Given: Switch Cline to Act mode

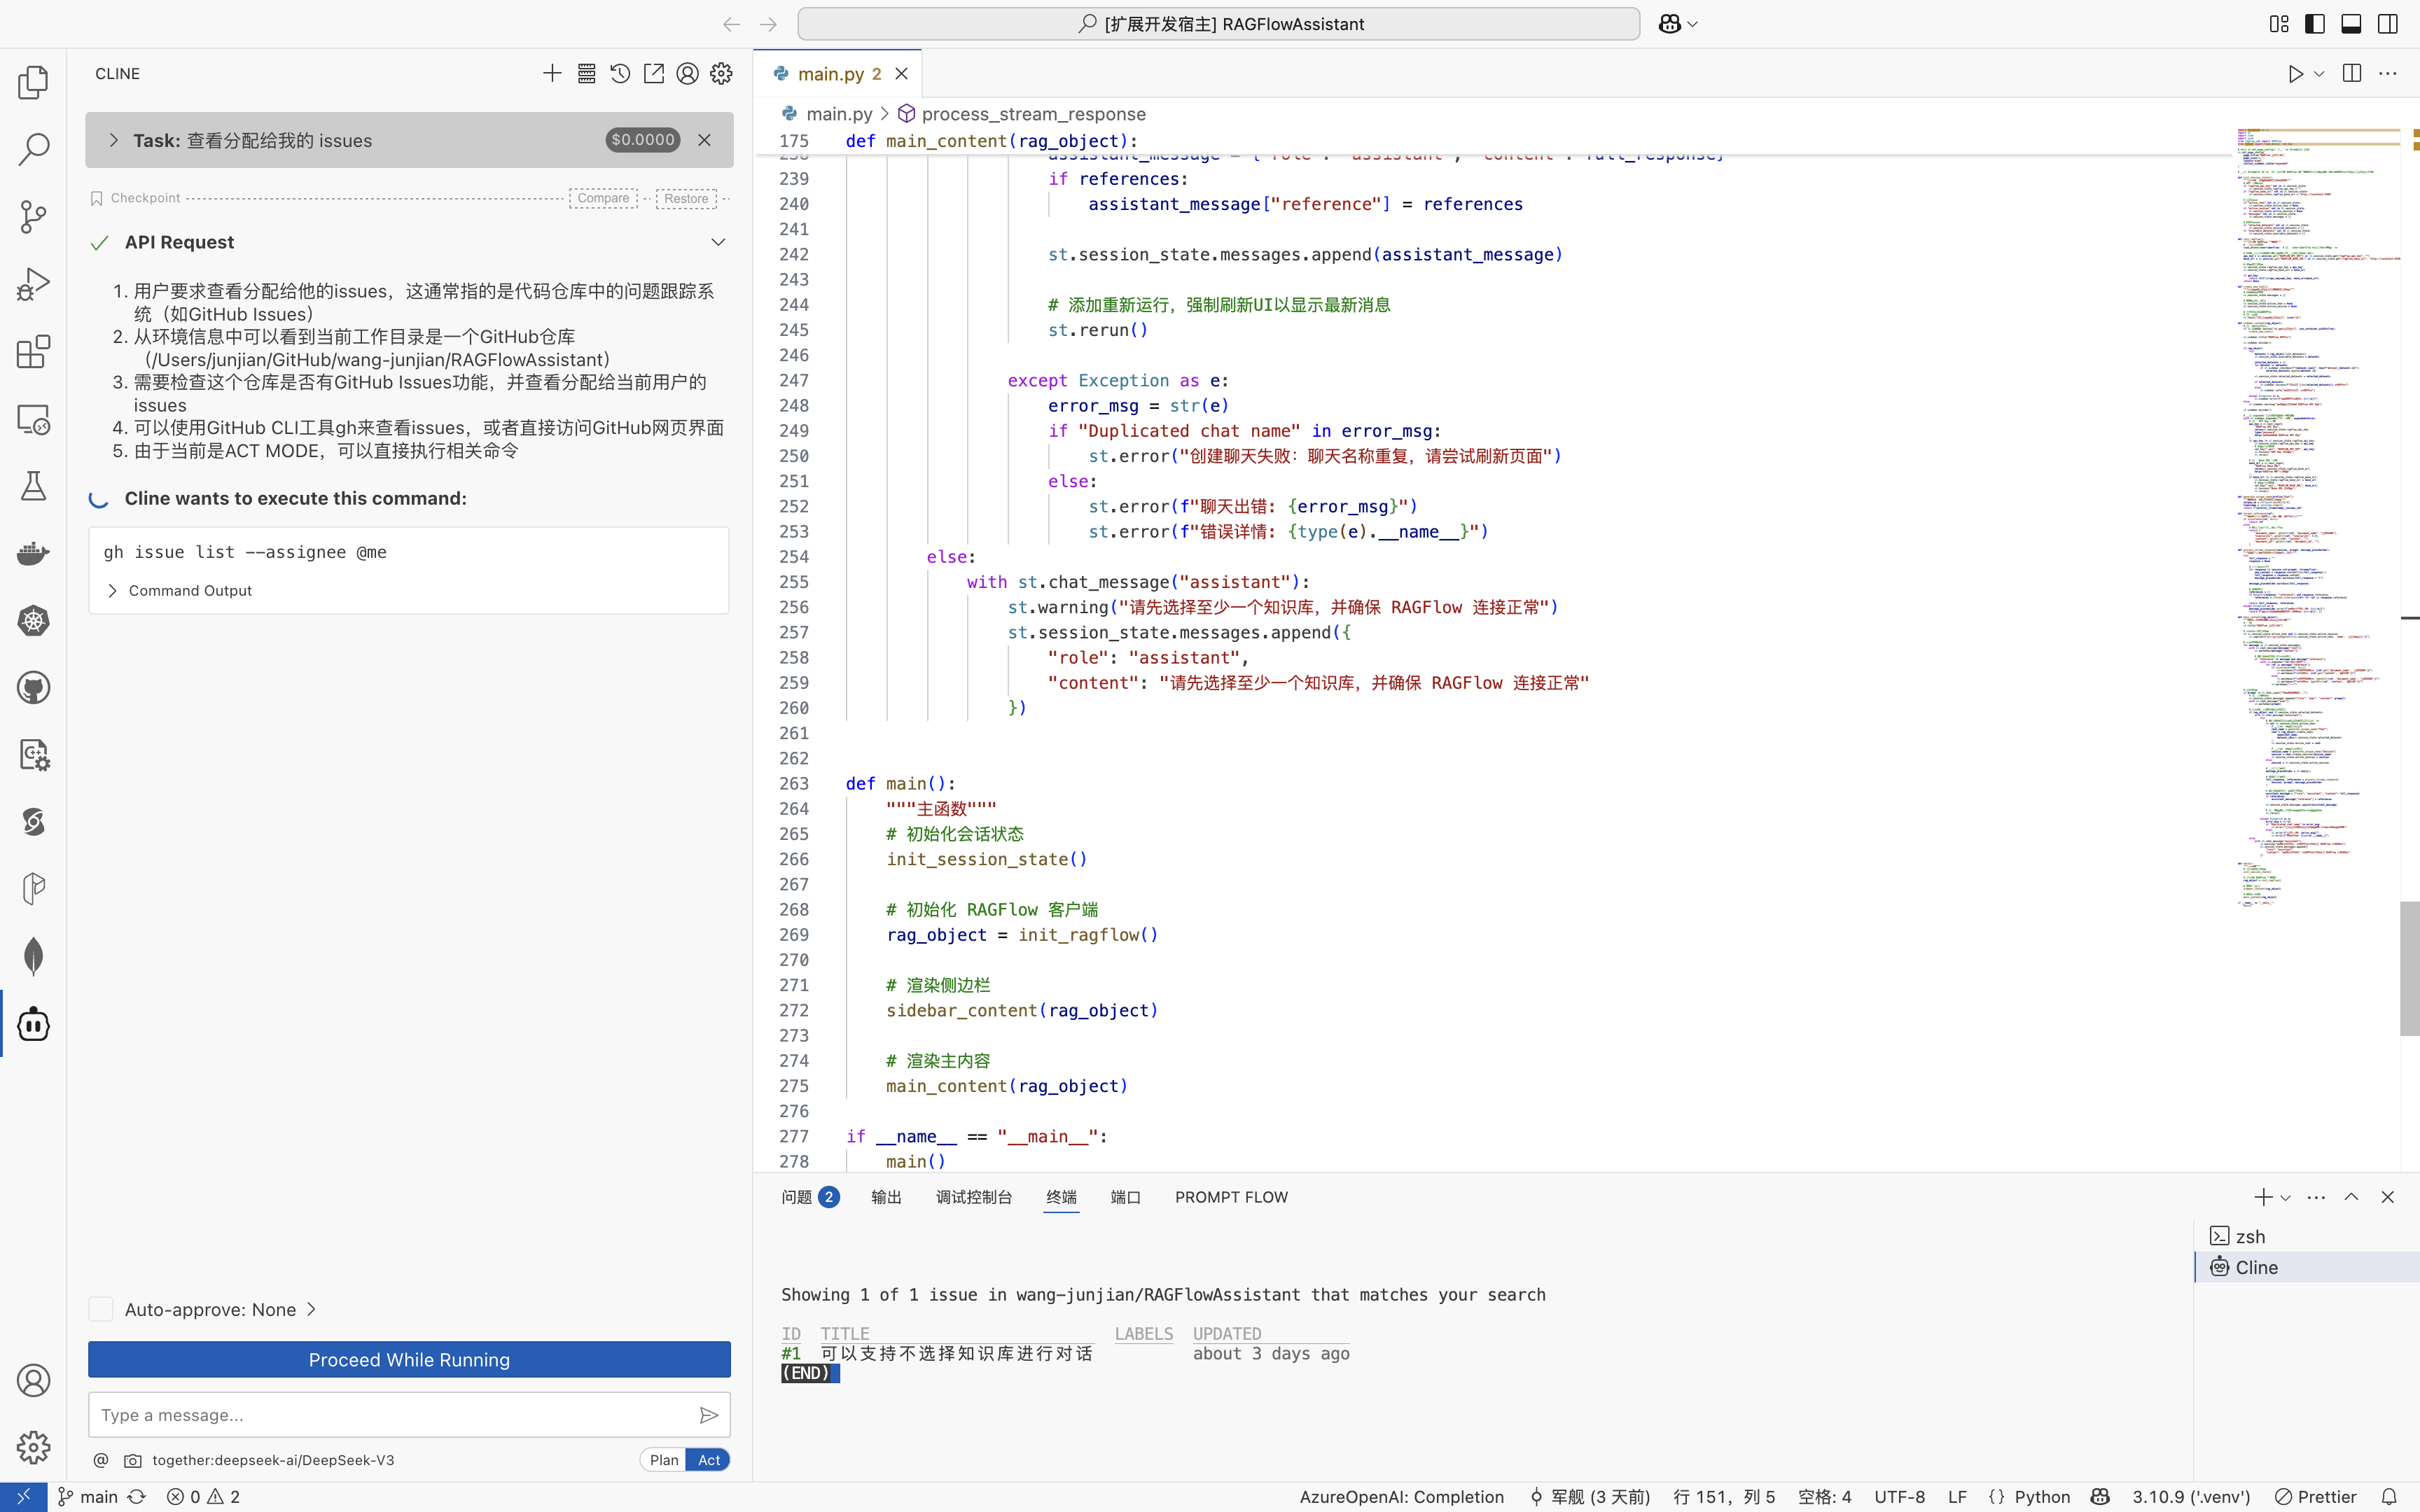Looking at the screenshot, I should pyautogui.click(x=709, y=1460).
